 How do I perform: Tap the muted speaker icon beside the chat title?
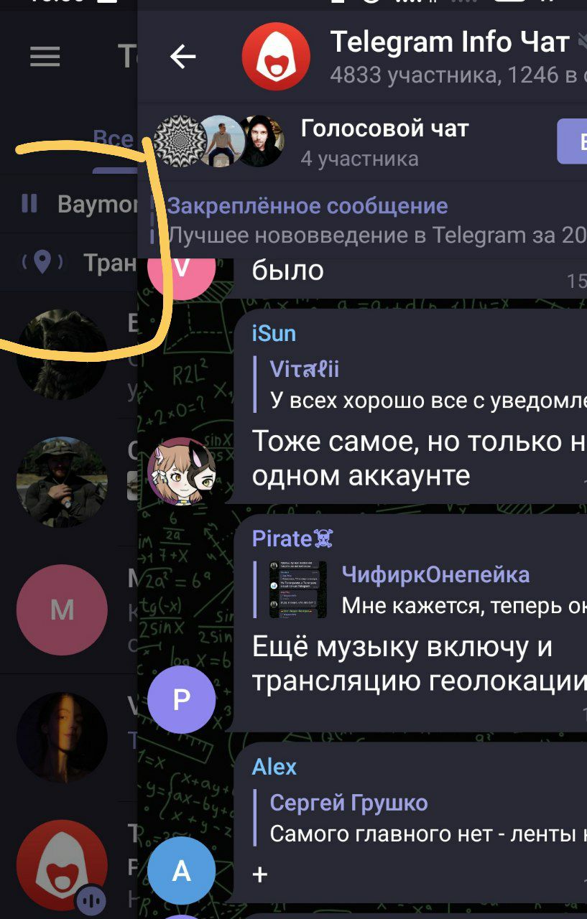(582, 43)
